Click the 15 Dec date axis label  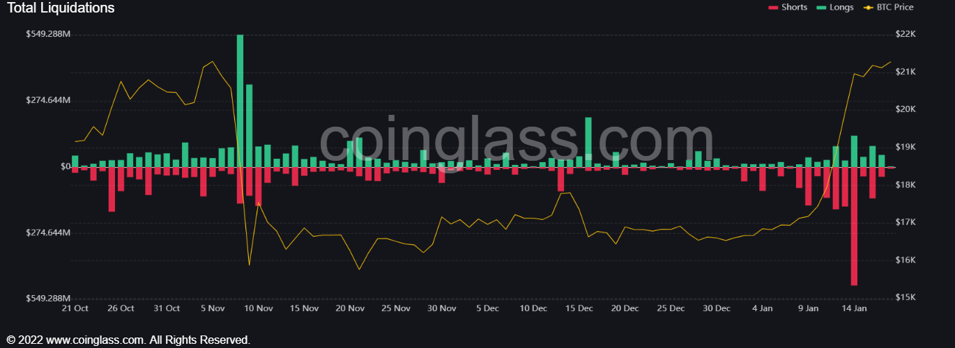click(x=579, y=308)
